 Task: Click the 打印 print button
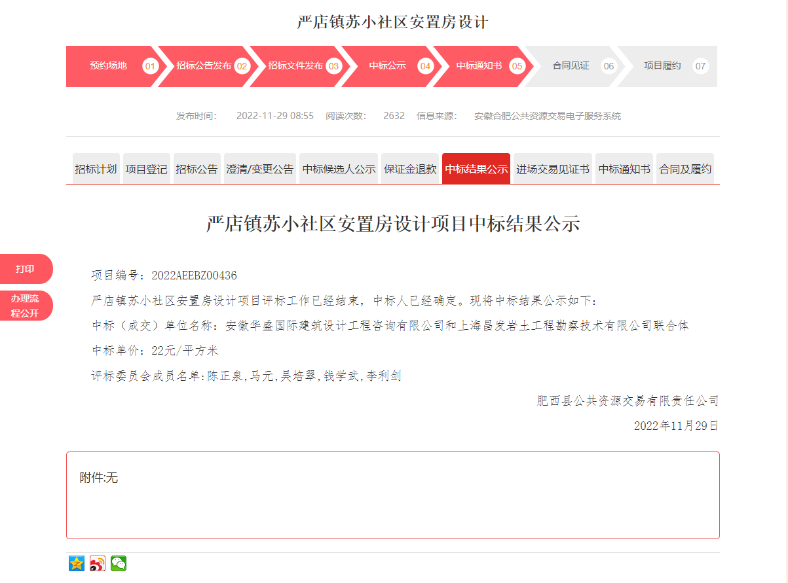click(x=26, y=269)
